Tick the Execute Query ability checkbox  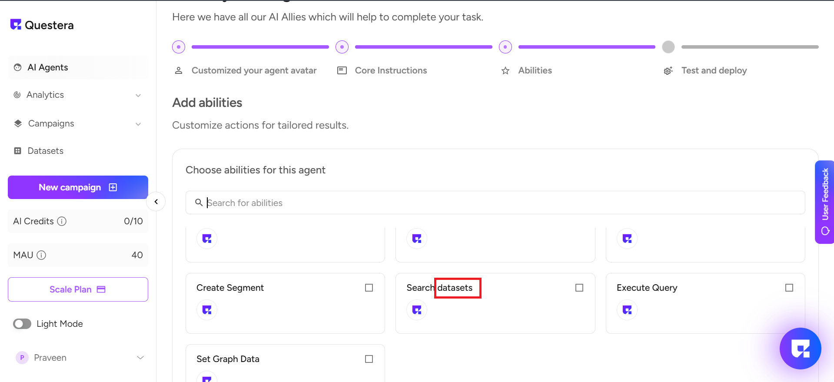tap(789, 288)
